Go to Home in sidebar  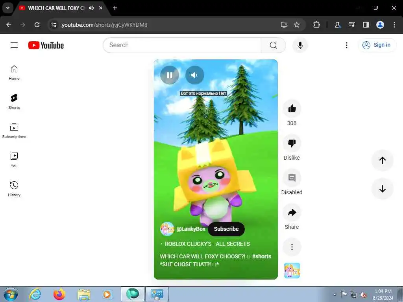pos(14,73)
